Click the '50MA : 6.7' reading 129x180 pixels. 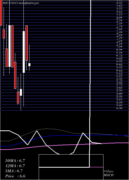(x=15, y=161)
